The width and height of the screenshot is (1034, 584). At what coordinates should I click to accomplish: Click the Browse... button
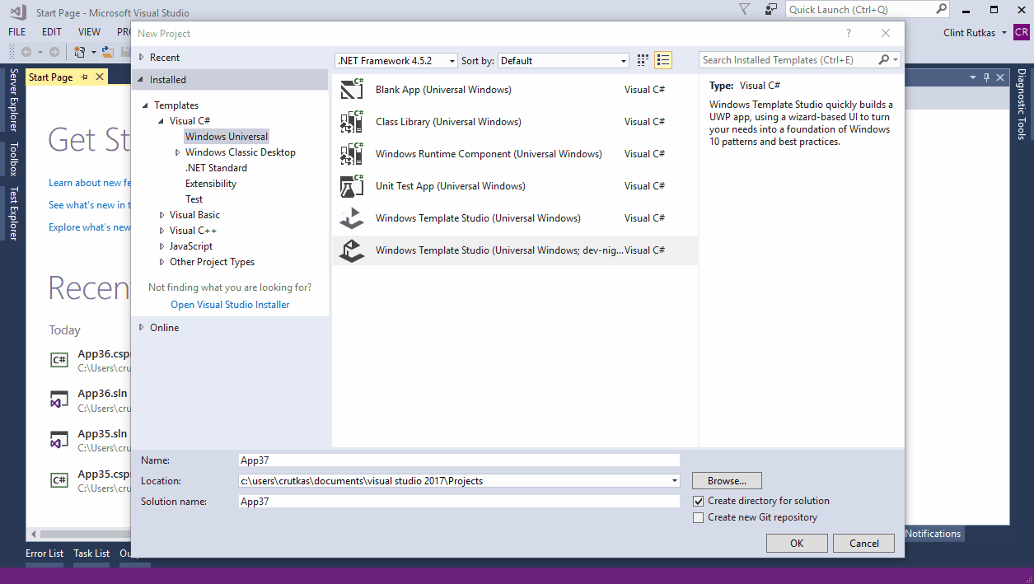point(727,480)
